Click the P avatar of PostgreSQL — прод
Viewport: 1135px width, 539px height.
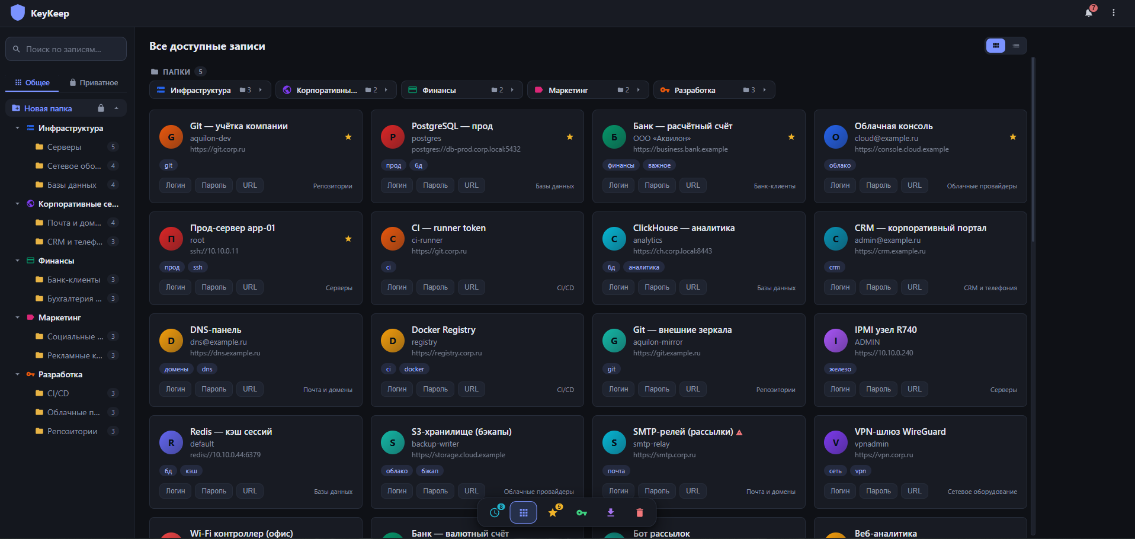pyautogui.click(x=393, y=137)
